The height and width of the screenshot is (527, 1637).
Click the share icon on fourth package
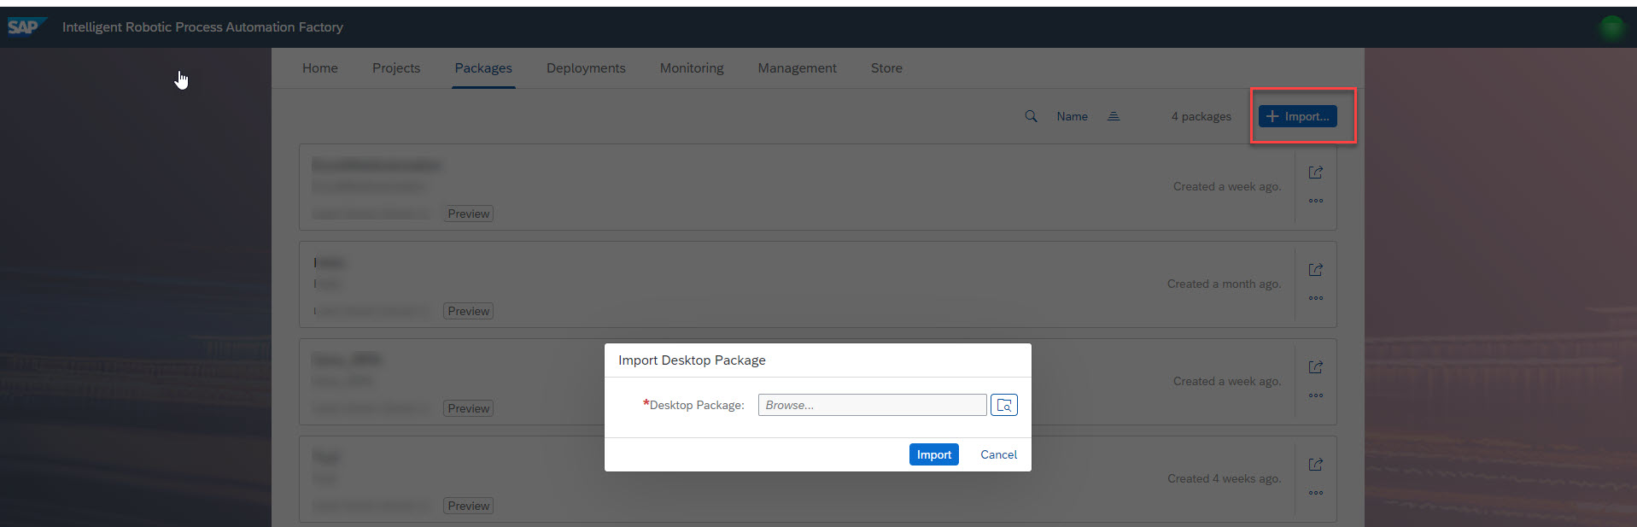coord(1315,465)
